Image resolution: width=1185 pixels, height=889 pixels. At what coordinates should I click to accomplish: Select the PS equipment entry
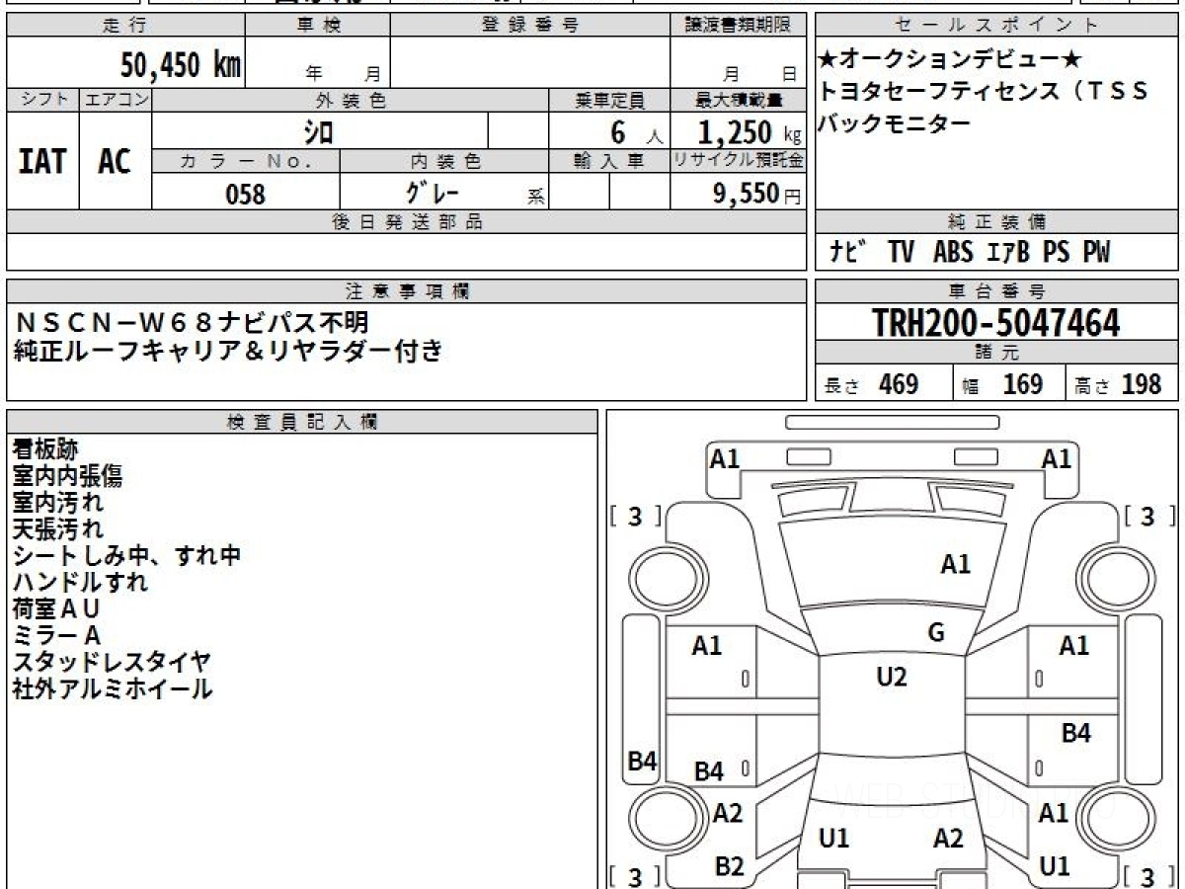coord(1056,253)
